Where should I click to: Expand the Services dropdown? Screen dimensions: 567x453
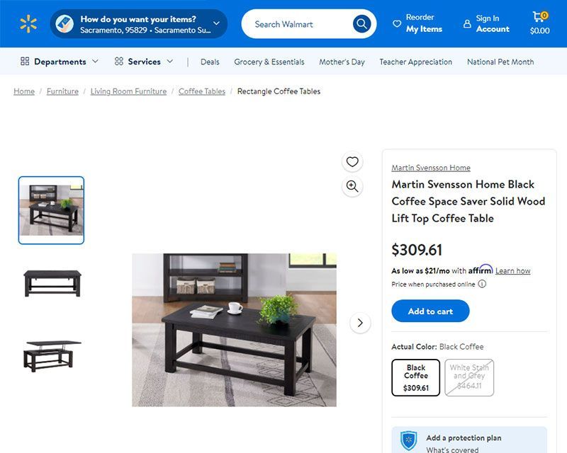(144, 62)
